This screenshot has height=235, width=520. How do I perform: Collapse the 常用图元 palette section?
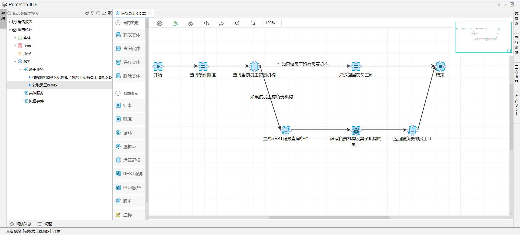118,23
